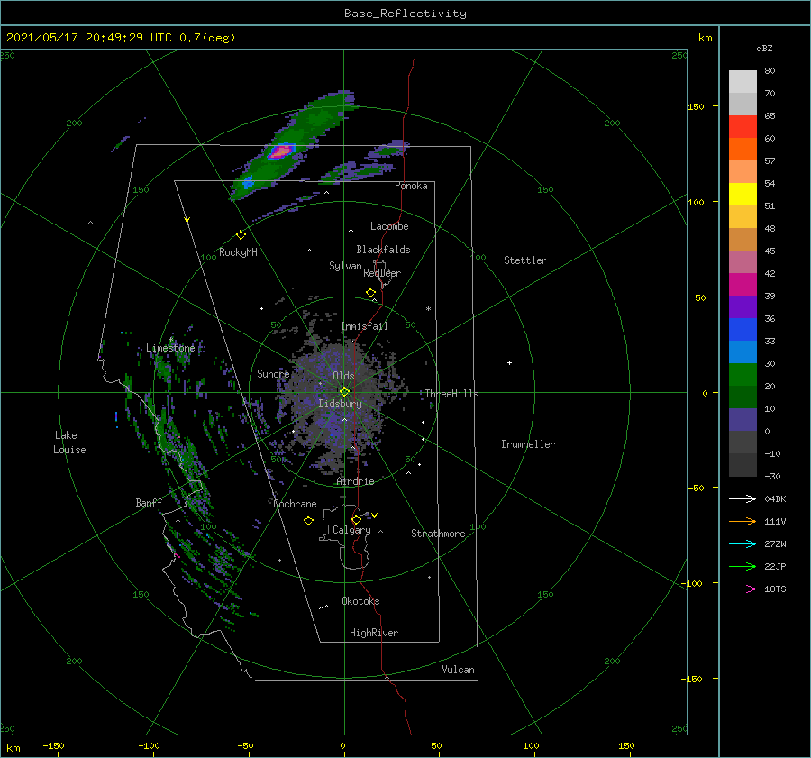Click the green 22JP arrow in legend
Viewport: 811px width, 758px height.
pos(743,567)
